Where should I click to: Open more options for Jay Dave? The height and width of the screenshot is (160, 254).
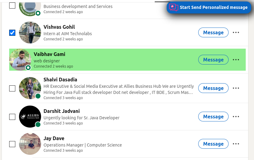coord(236,144)
